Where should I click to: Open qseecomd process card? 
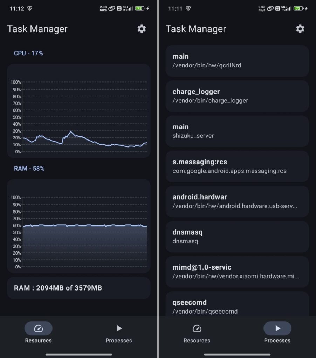point(237,304)
